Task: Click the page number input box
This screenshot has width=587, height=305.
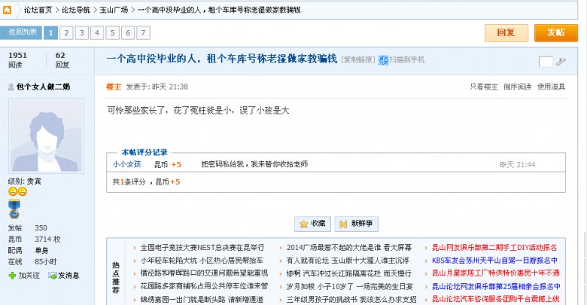Action: coord(546,61)
